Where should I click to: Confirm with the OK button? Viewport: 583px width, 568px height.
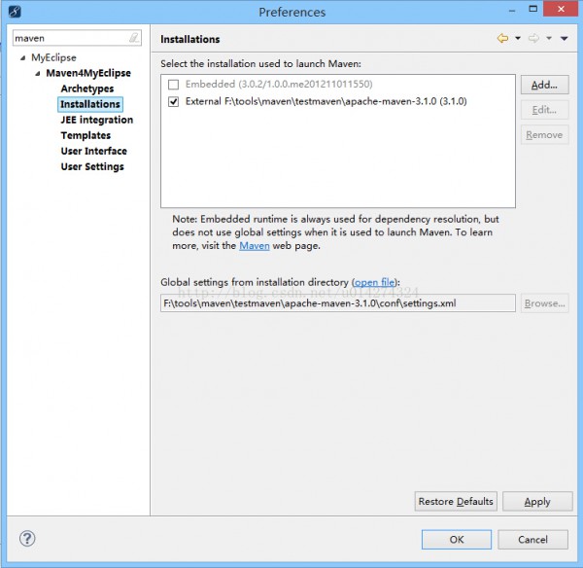[457, 540]
